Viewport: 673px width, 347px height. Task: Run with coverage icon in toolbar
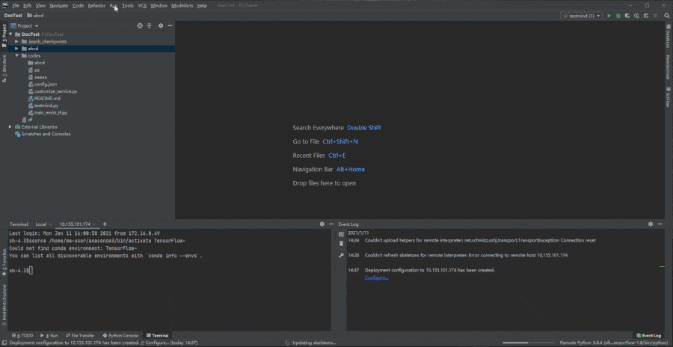click(627, 16)
